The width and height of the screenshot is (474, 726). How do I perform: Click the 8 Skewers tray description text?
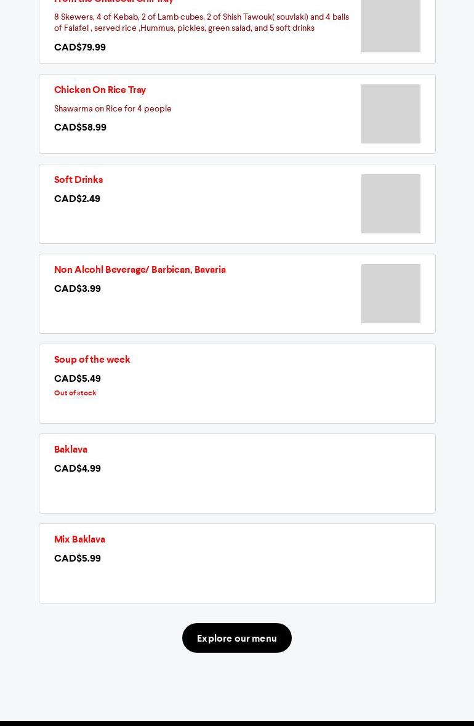(201, 22)
